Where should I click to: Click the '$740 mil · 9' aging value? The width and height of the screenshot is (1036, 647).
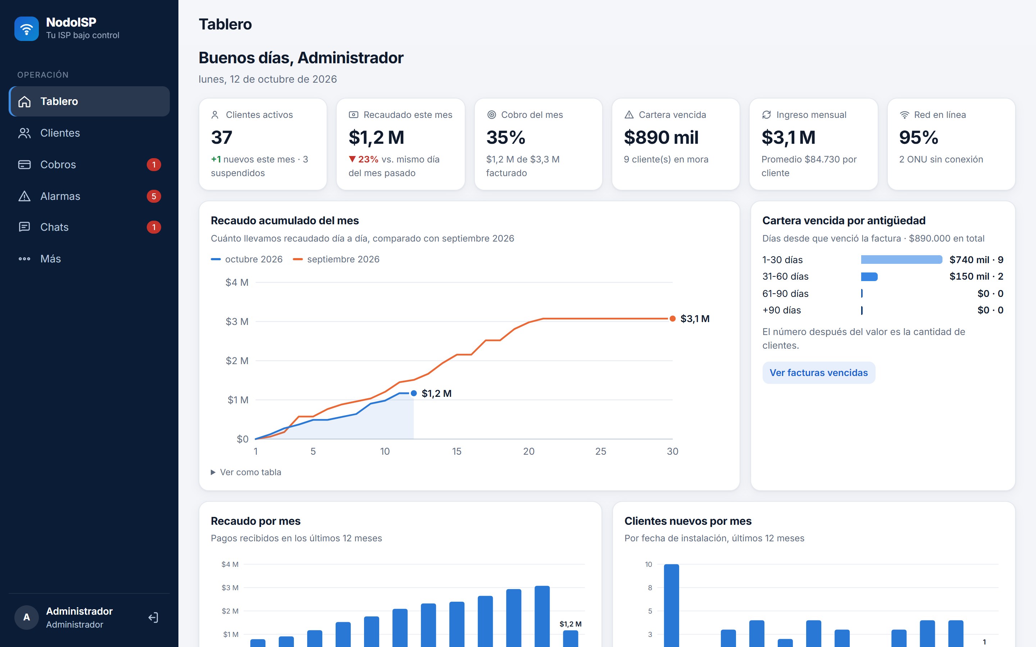(x=976, y=260)
